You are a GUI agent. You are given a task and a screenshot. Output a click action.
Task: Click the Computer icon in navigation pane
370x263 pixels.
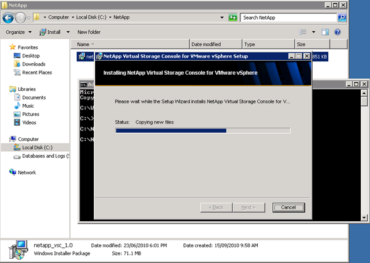pos(13,139)
